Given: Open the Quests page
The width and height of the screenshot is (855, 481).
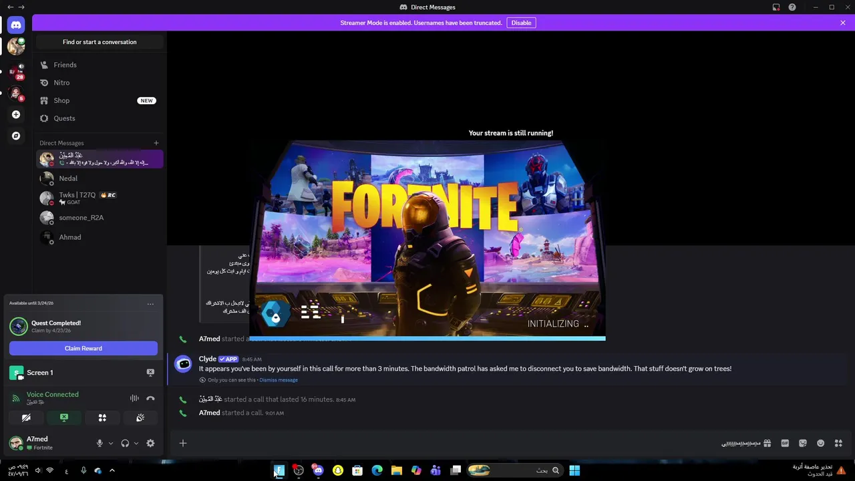Looking at the screenshot, I should (x=100, y=118).
